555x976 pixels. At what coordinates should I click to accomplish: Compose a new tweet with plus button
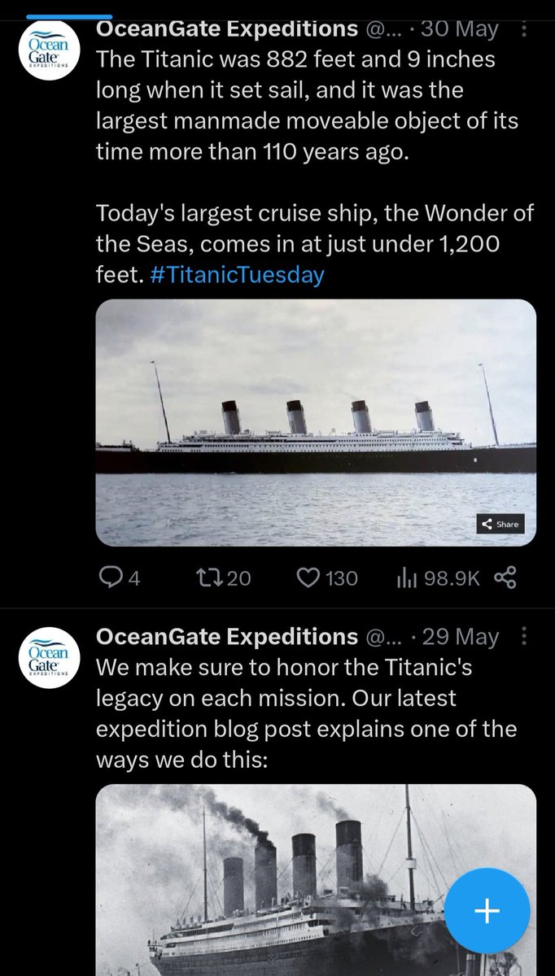487,912
